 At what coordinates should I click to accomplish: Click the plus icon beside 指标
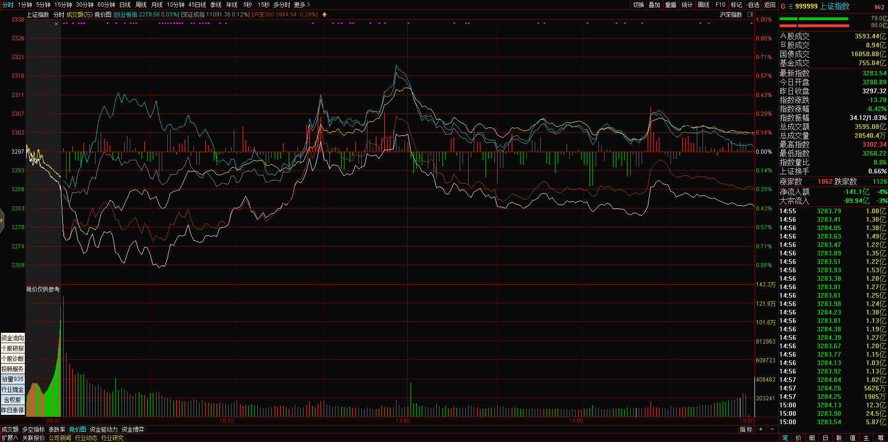[761, 429]
